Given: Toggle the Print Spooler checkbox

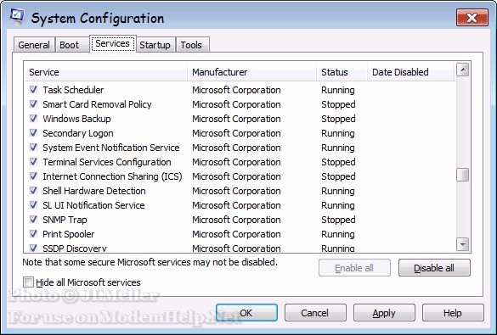Looking at the screenshot, I should pyautogui.click(x=33, y=234).
